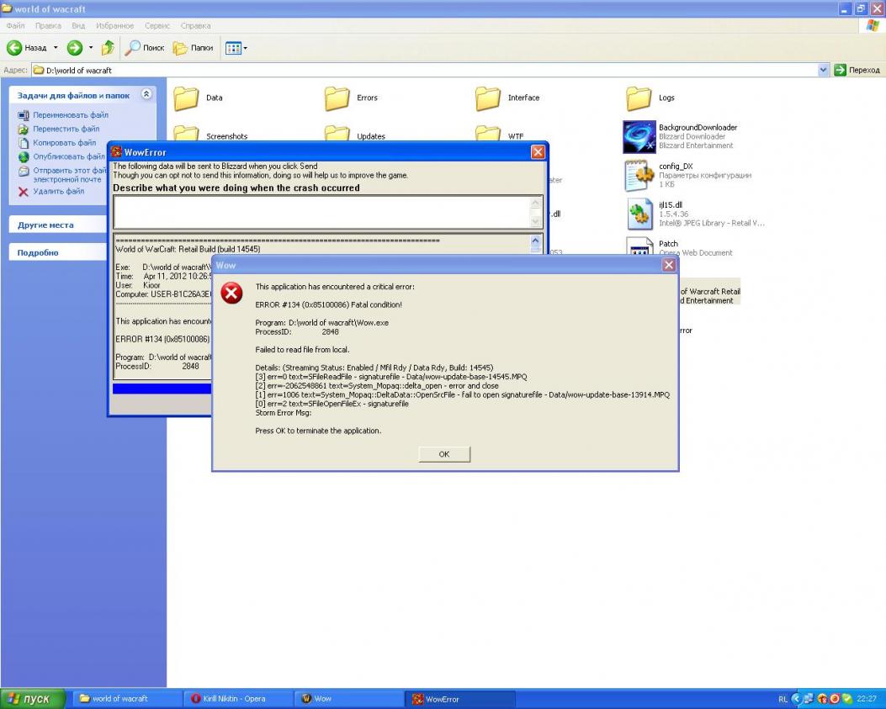Collapse the file and folder tasks panel
The height and width of the screenshot is (709, 886).
pos(146,95)
